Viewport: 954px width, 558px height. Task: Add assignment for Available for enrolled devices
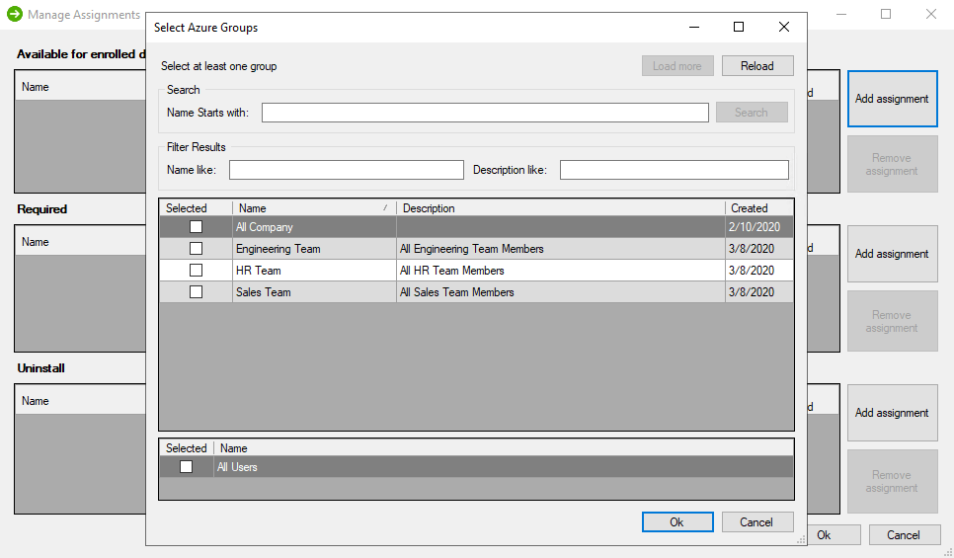click(893, 99)
